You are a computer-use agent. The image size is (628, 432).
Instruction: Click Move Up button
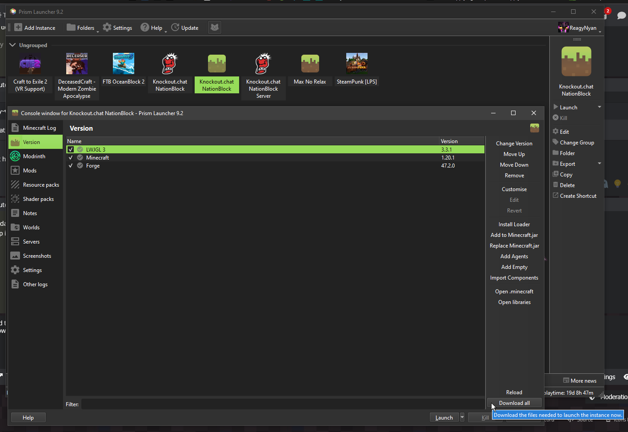pyautogui.click(x=514, y=154)
